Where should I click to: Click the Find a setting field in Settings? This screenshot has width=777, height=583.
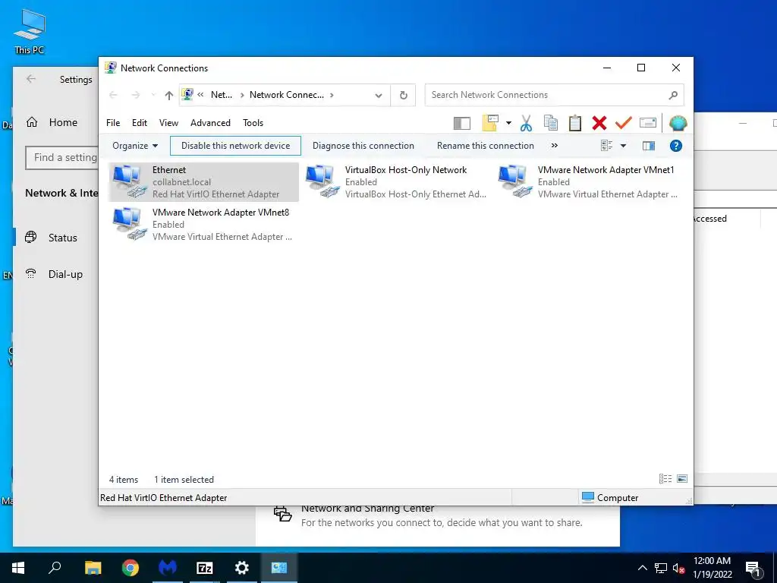(x=62, y=158)
